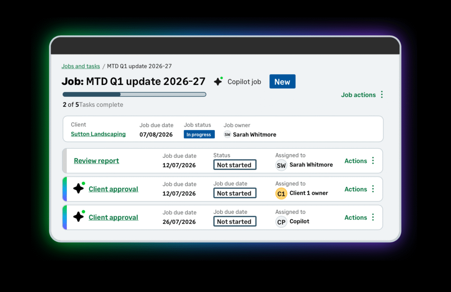Click the CP Copilot avatar icon
Image resolution: width=451 pixels, height=292 pixels.
(x=281, y=222)
